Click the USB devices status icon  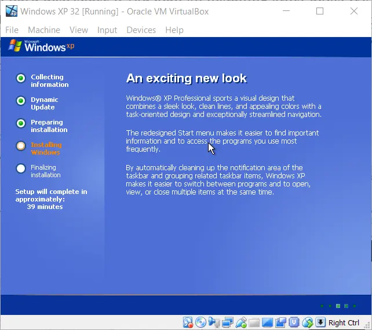(241, 322)
